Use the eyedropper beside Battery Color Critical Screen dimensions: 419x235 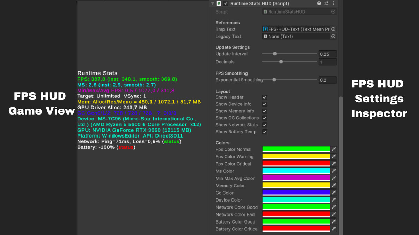[x=333, y=229]
